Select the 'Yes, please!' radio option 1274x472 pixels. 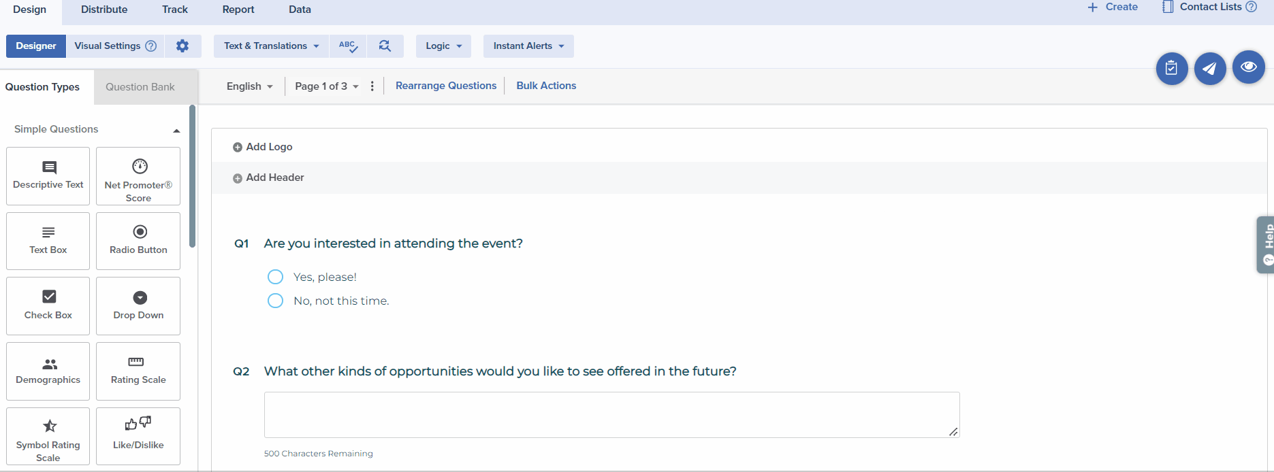pyautogui.click(x=275, y=277)
